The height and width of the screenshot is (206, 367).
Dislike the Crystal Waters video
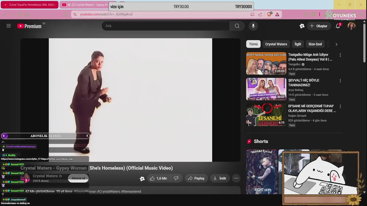click(176, 178)
